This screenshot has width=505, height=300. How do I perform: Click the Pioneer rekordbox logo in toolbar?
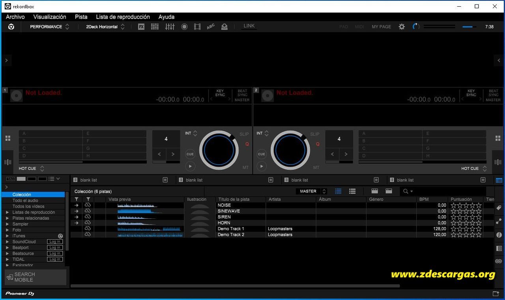click(11, 27)
